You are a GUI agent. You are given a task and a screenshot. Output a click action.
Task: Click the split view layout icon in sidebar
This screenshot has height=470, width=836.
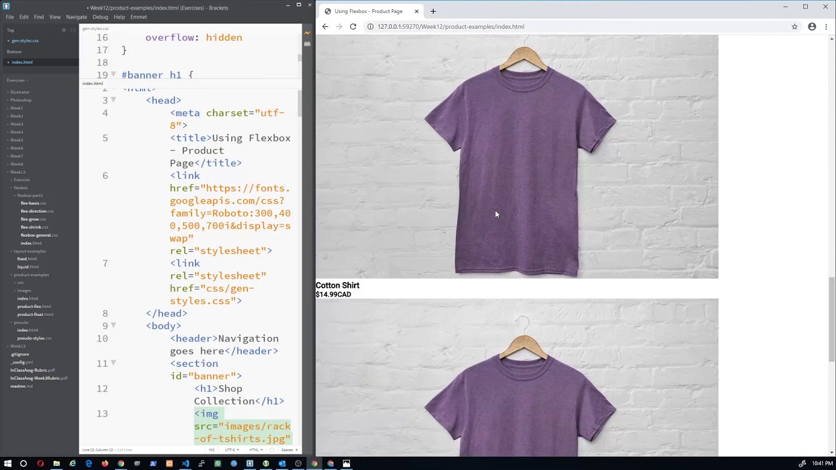click(x=72, y=30)
